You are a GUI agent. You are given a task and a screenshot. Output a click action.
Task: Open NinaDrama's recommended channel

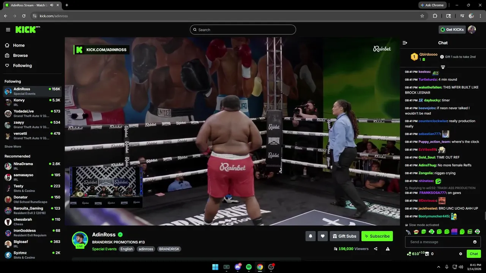[x=32, y=166]
